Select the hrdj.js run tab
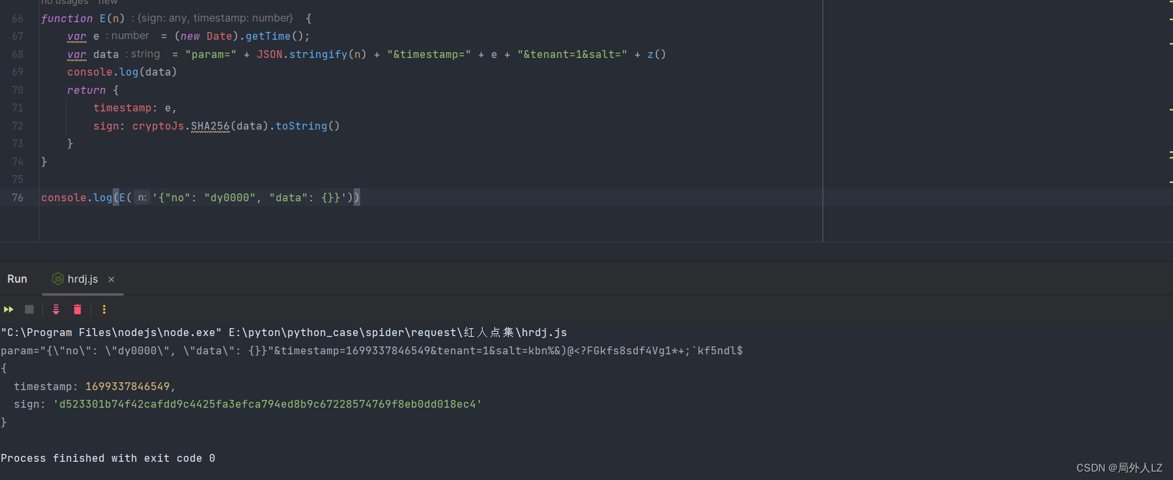 (83, 279)
